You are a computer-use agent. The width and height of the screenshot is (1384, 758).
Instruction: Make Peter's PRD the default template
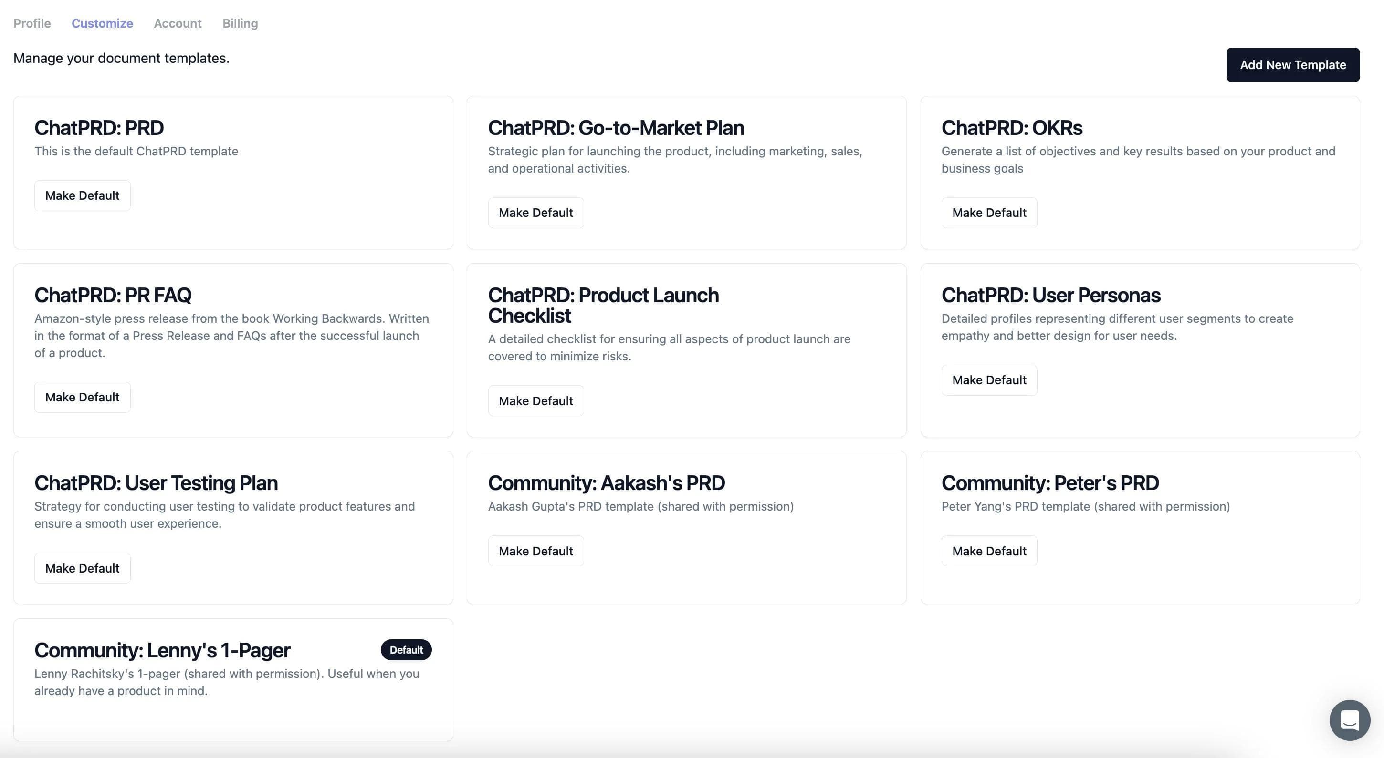point(988,551)
